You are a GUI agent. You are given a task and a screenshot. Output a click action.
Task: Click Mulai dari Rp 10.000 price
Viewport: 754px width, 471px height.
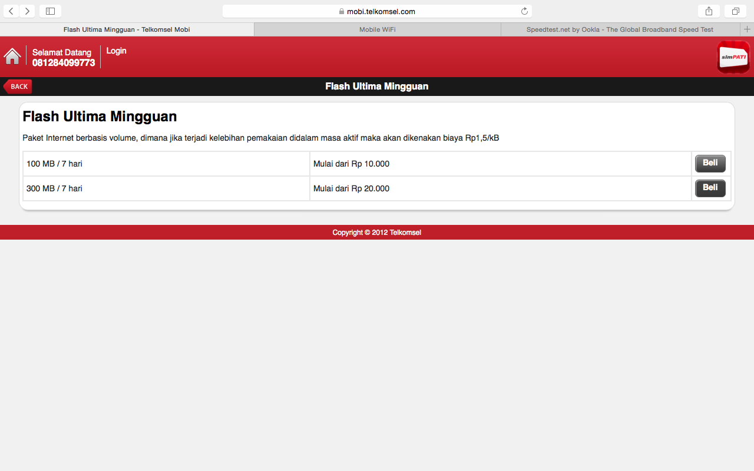(x=351, y=164)
